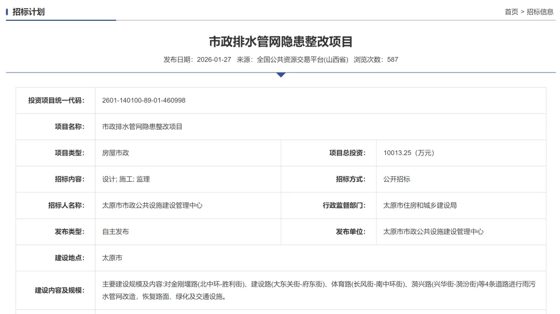Click the 建设内容及规模 label
560x314 pixels.
click(60, 291)
